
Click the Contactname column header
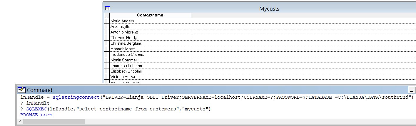(150, 15)
